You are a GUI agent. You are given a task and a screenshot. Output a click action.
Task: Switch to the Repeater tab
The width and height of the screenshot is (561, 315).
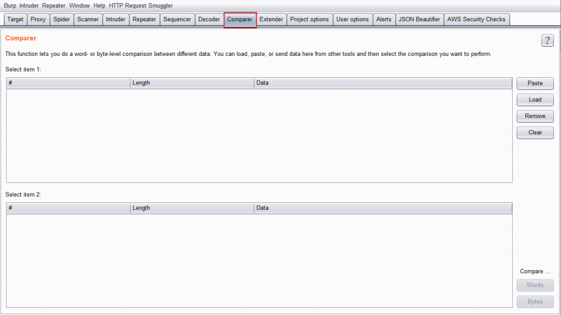click(x=144, y=19)
